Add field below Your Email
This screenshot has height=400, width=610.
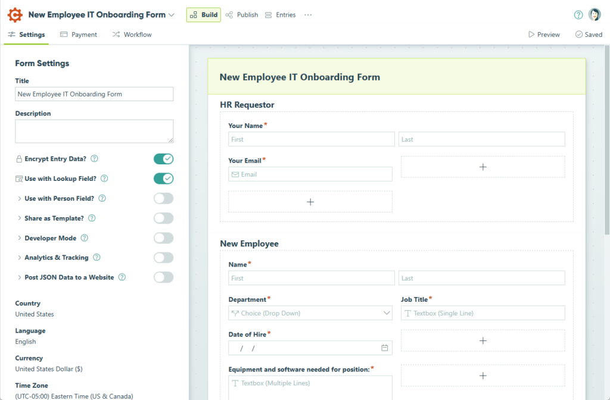(x=310, y=202)
